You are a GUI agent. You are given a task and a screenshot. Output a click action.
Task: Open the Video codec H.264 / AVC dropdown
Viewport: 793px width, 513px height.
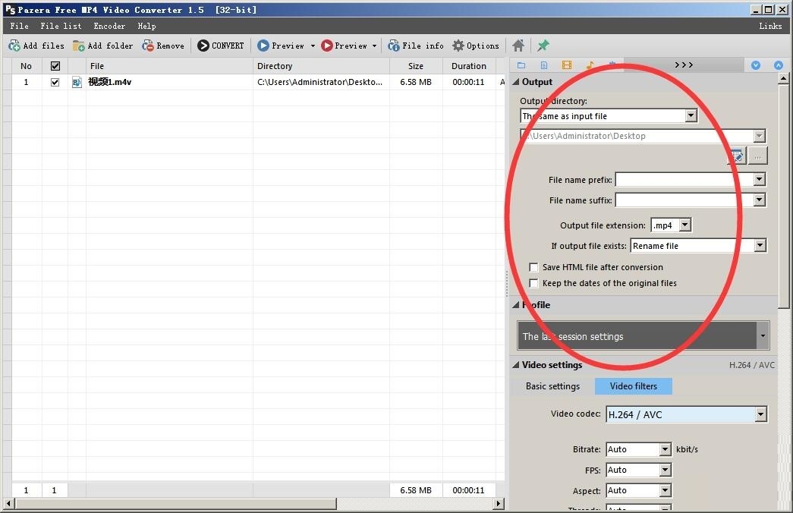pyautogui.click(x=686, y=415)
